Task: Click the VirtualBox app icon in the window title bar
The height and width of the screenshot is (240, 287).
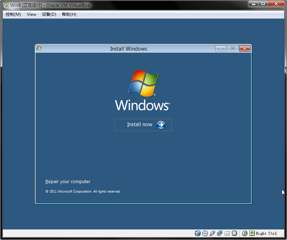Action: click(x=6, y=5)
